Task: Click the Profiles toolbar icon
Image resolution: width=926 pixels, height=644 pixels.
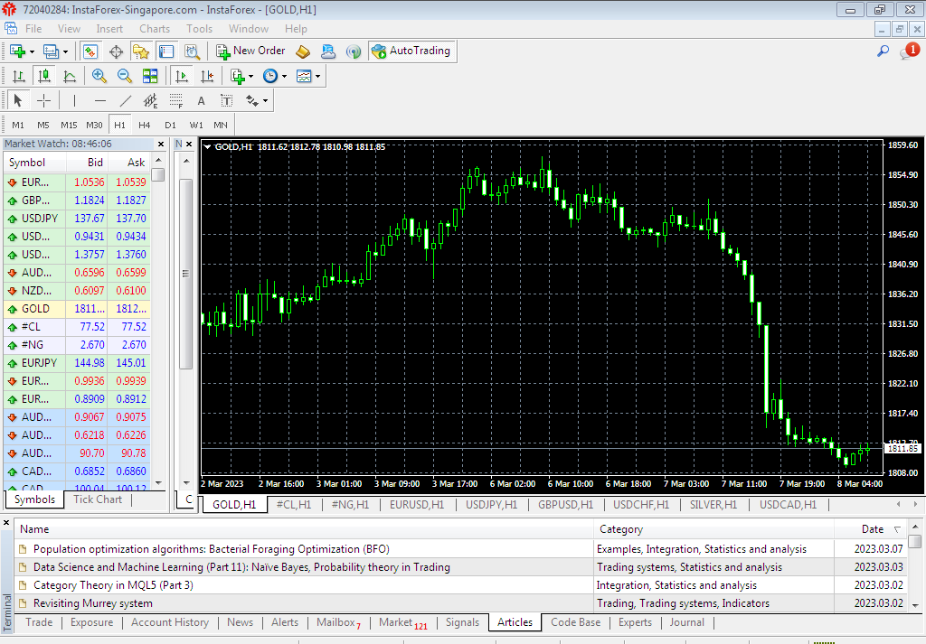Action: (51, 51)
